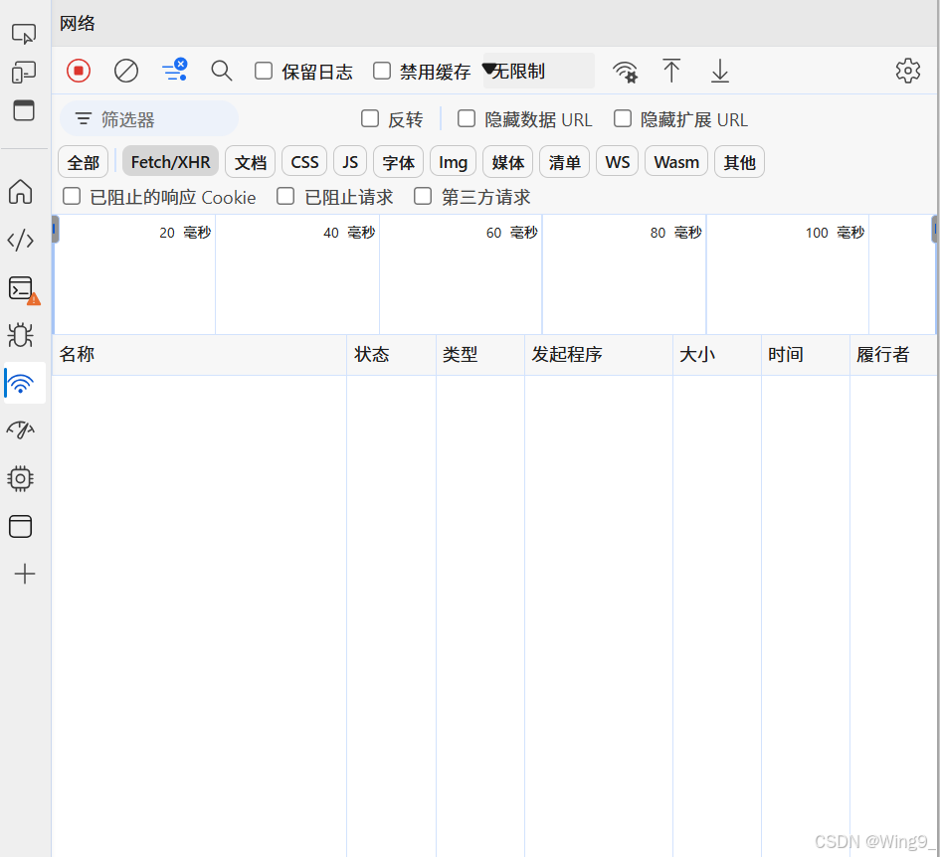Open network settings gear
This screenshot has width=940, height=857.
click(907, 71)
